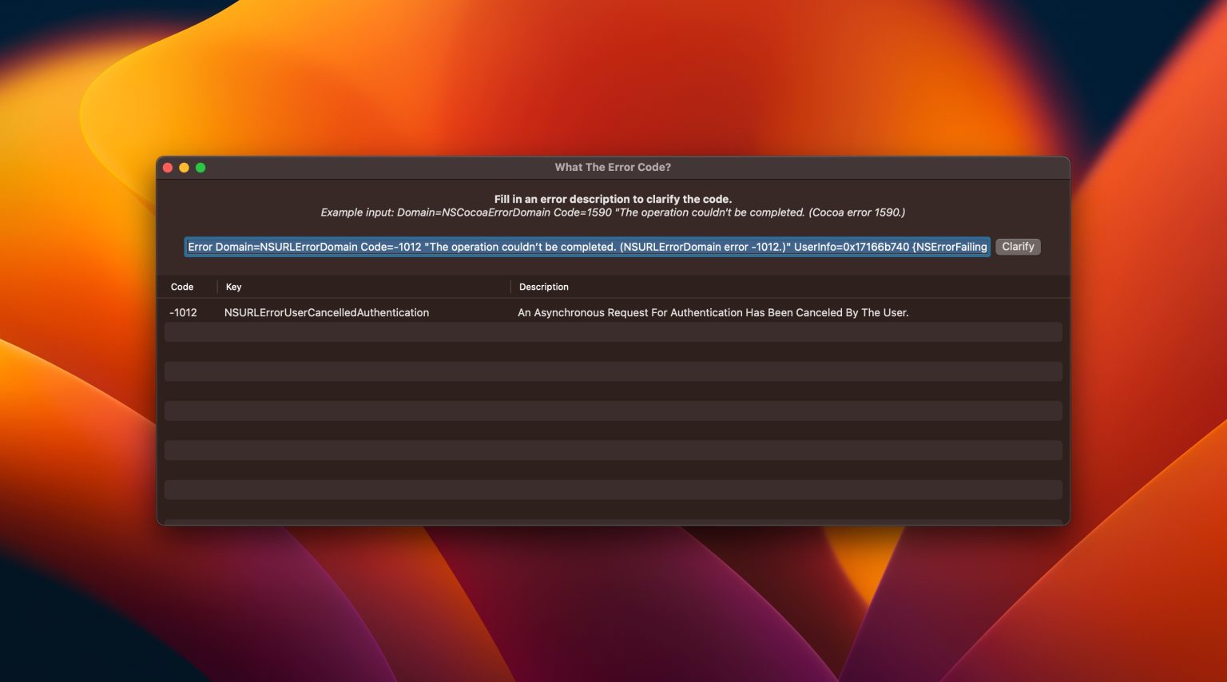1227x682 pixels.
Task: Focus the error description input field
Action: [x=587, y=247]
